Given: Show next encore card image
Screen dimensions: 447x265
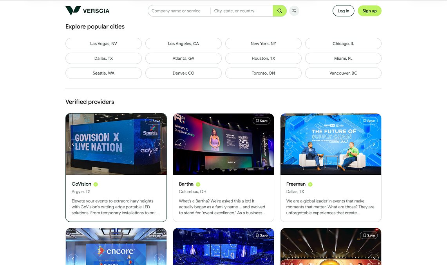Looking at the screenshot, I should pyautogui.click(x=159, y=259).
